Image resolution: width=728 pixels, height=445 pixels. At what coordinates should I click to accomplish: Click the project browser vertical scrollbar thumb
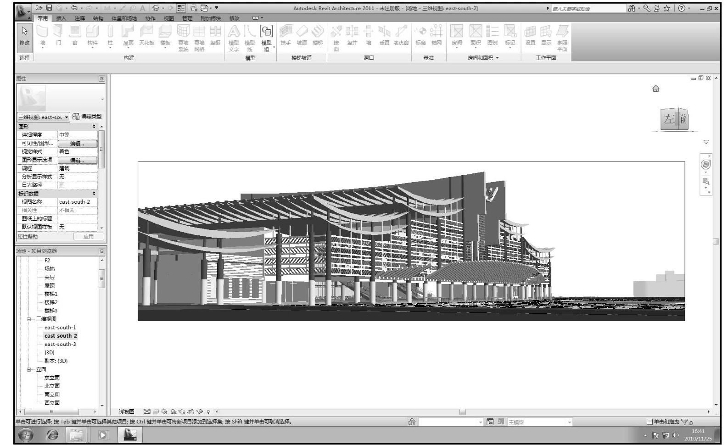pos(101,278)
